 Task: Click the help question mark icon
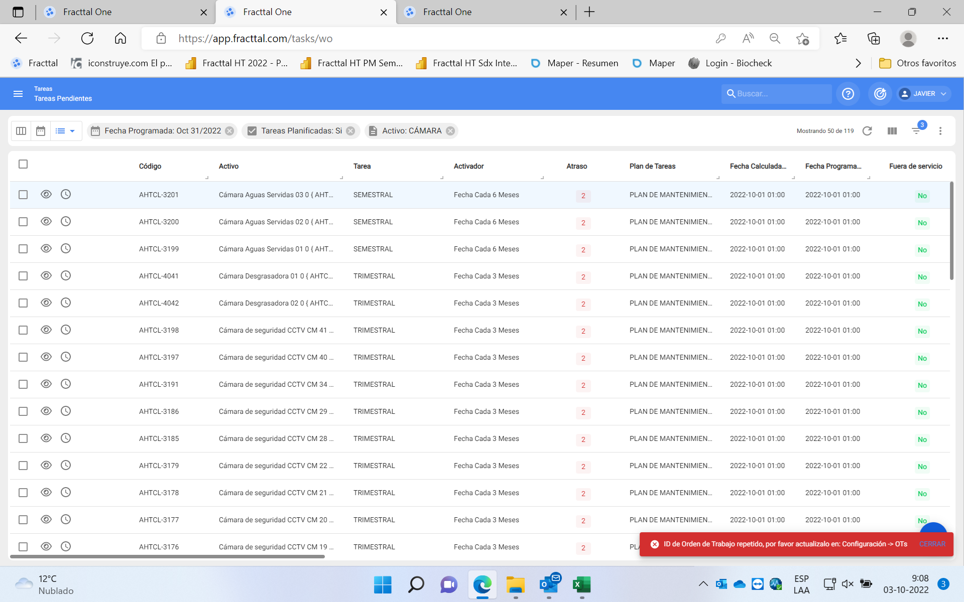tap(848, 94)
